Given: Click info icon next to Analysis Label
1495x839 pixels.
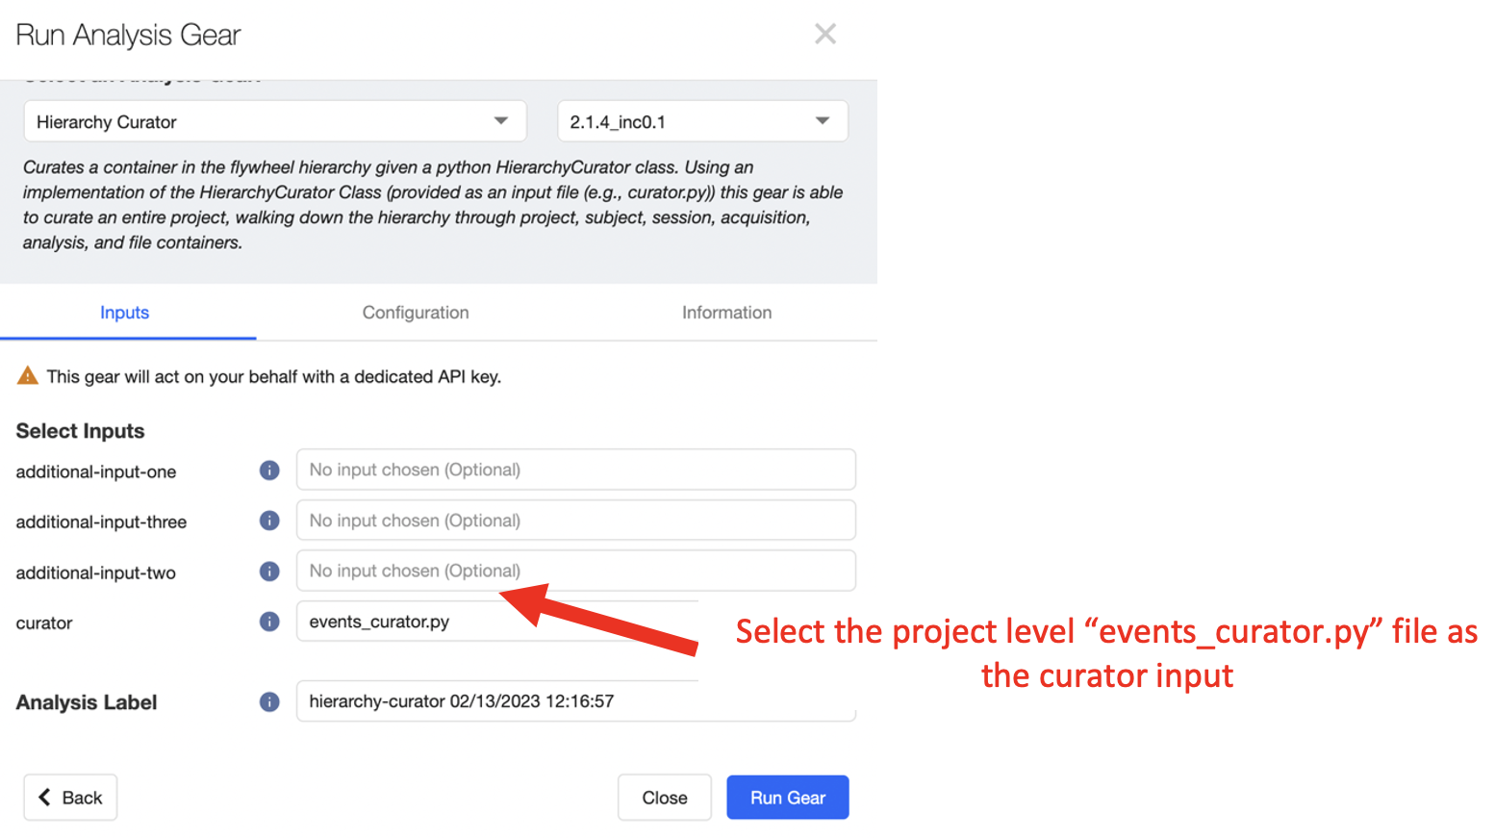Looking at the screenshot, I should (x=269, y=702).
